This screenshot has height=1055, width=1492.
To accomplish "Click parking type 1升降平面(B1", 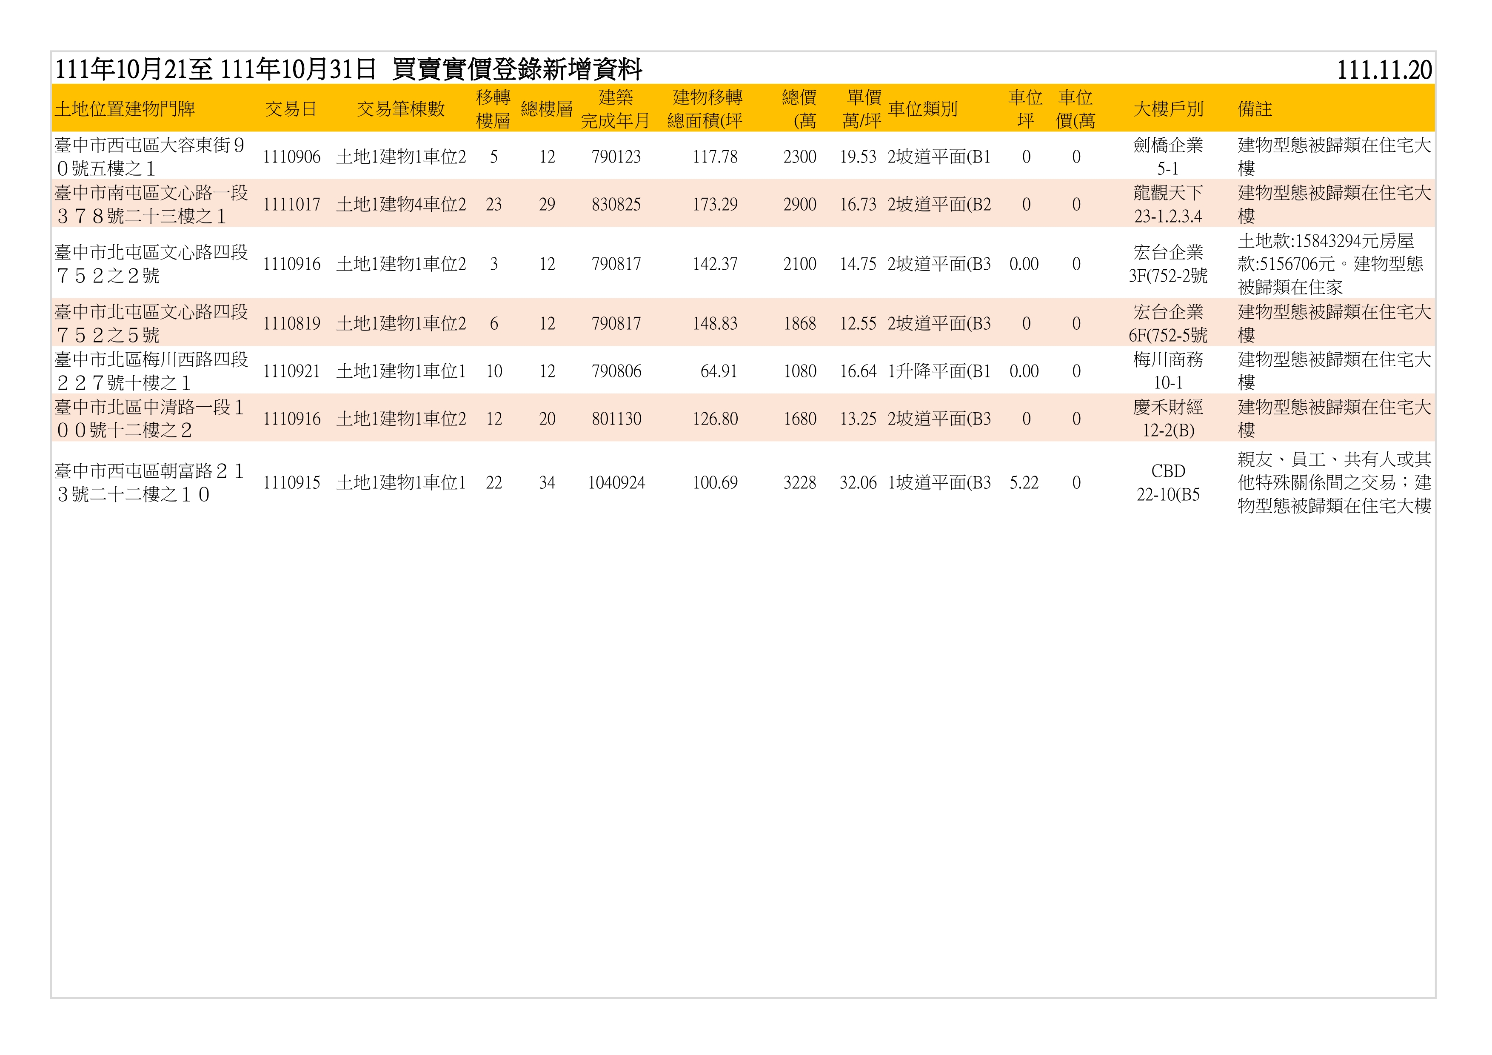I will pos(939,371).
